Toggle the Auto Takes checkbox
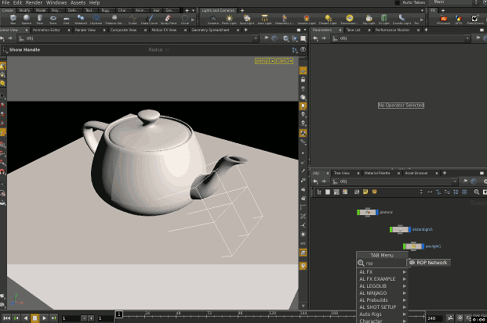Screen dimensions: 487x323 pos(398,3)
